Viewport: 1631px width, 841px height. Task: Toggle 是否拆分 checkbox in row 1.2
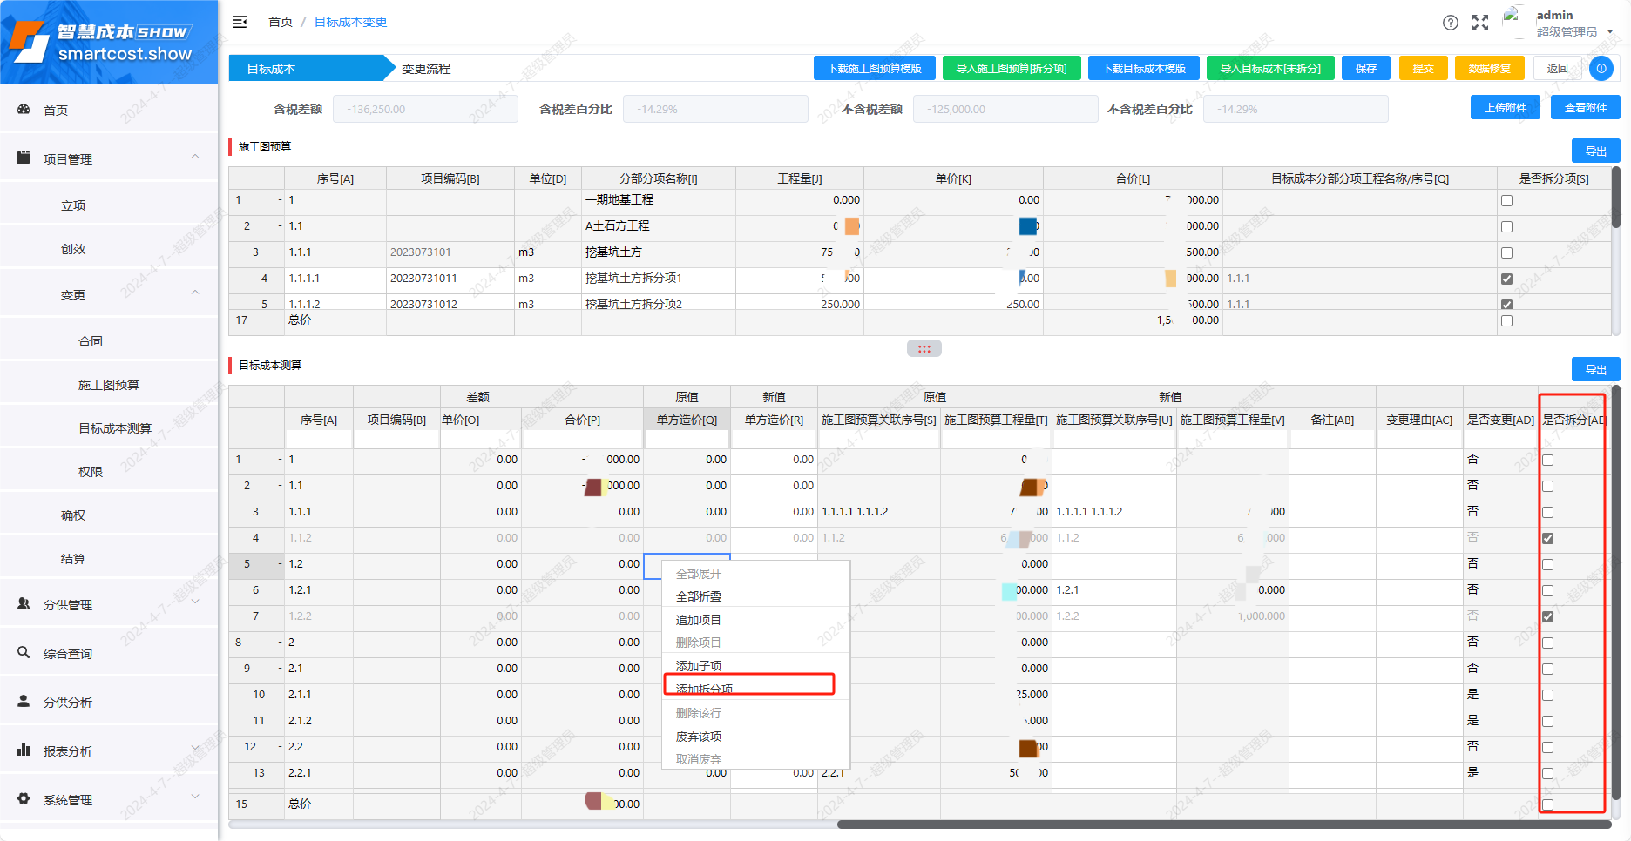point(1547,564)
